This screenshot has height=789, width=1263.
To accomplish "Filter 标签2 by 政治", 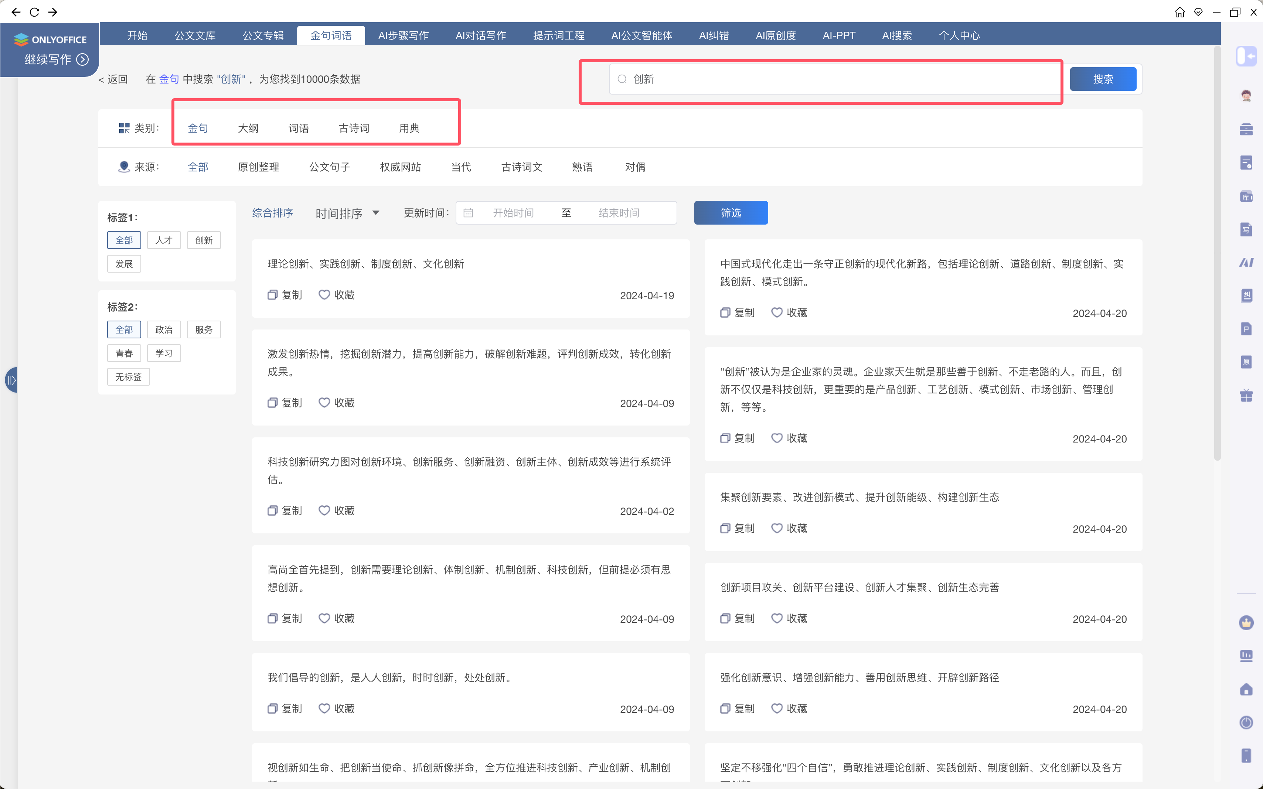I will 164,330.
